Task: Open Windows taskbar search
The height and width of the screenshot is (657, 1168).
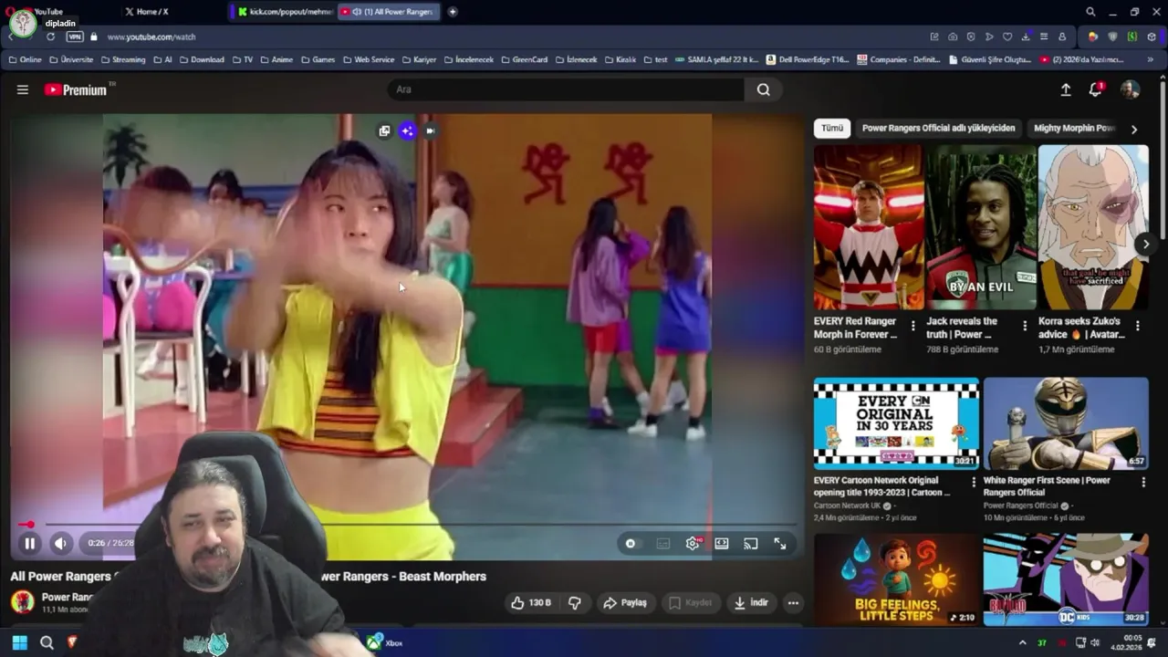Action: 47,642
